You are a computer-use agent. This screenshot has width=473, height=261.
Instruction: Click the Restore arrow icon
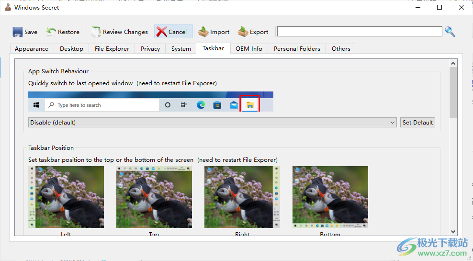51,32
